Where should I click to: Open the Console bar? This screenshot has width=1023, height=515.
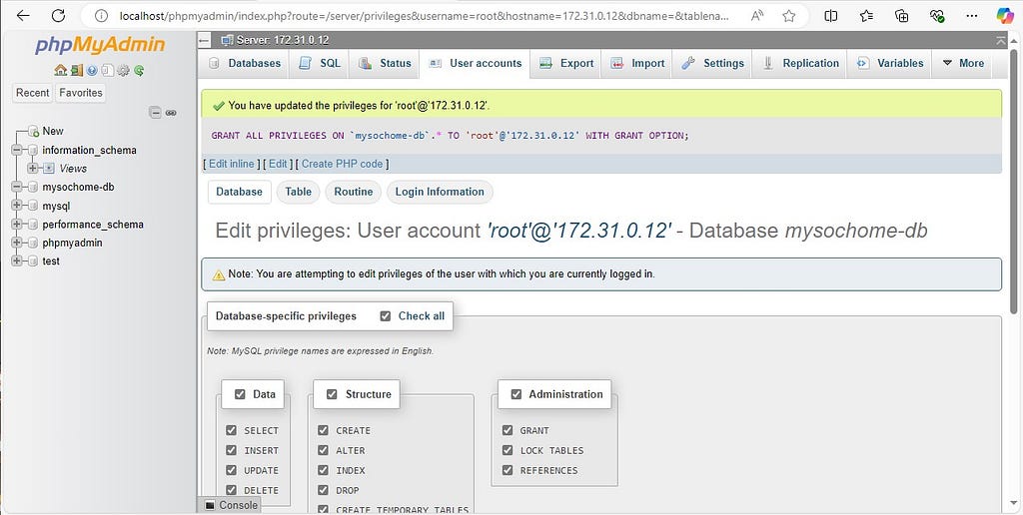[231, 505]
